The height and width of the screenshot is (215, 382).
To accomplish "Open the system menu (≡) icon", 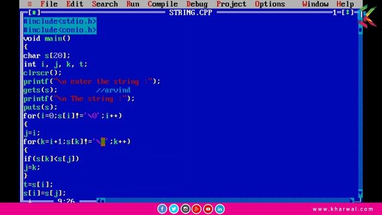I will (30, 4).
